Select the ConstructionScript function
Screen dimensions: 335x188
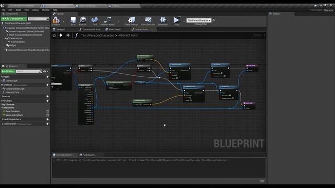[15, 89]
